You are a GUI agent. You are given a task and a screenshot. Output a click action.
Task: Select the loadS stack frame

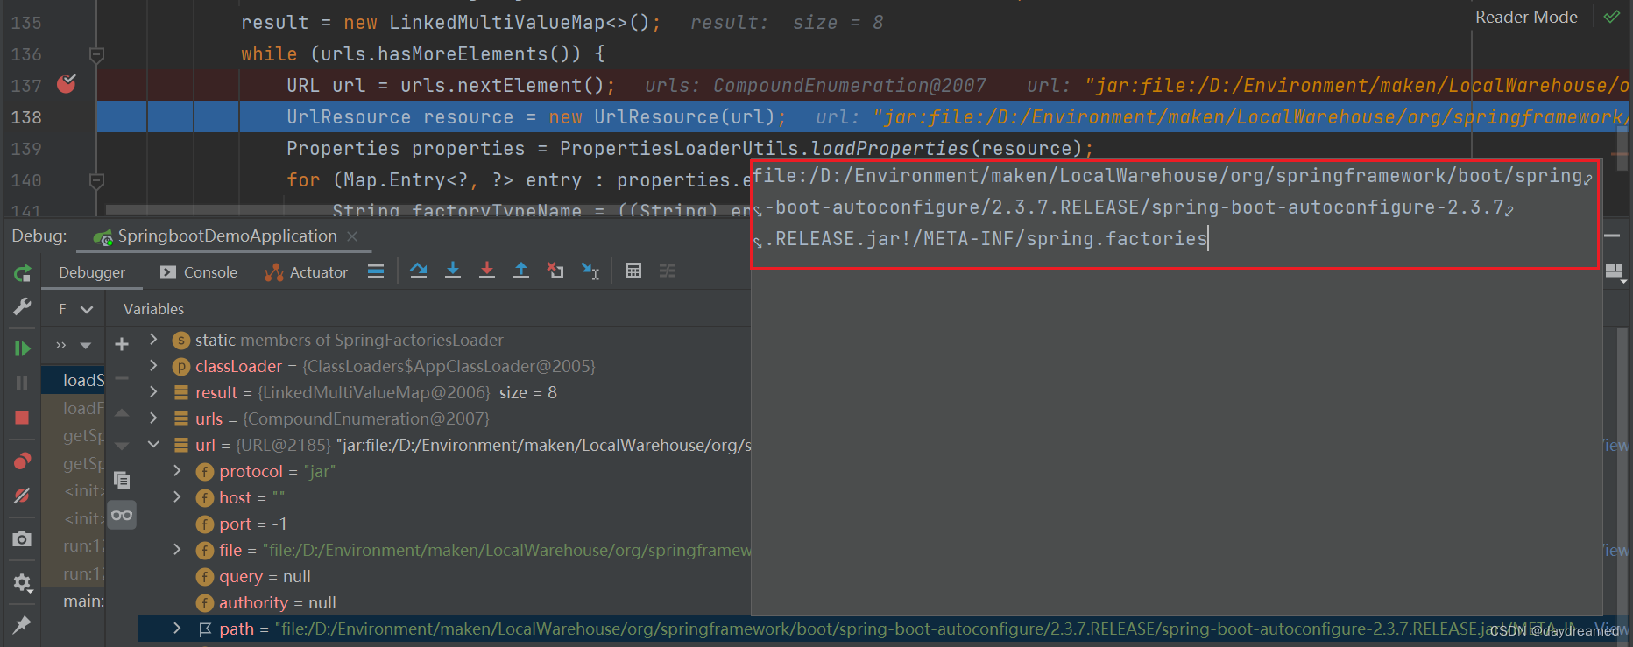[74, 380]
